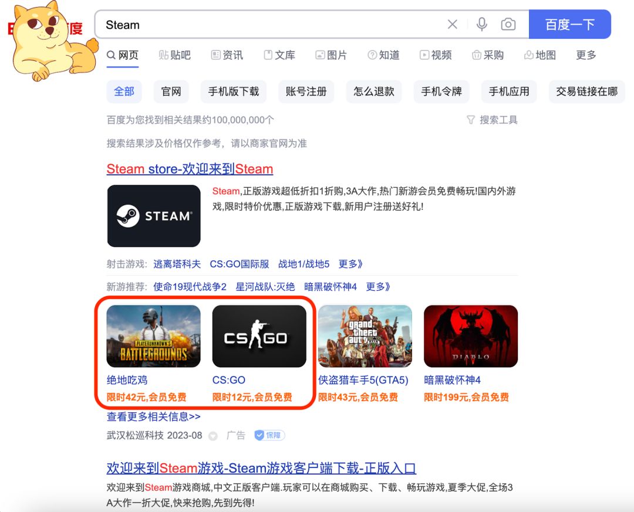This screenshot has width=634, height=512.
Task: Open 欢迎来到Steam游戏-Steam游戏客户端下载 result
Action: coord(261,468)
